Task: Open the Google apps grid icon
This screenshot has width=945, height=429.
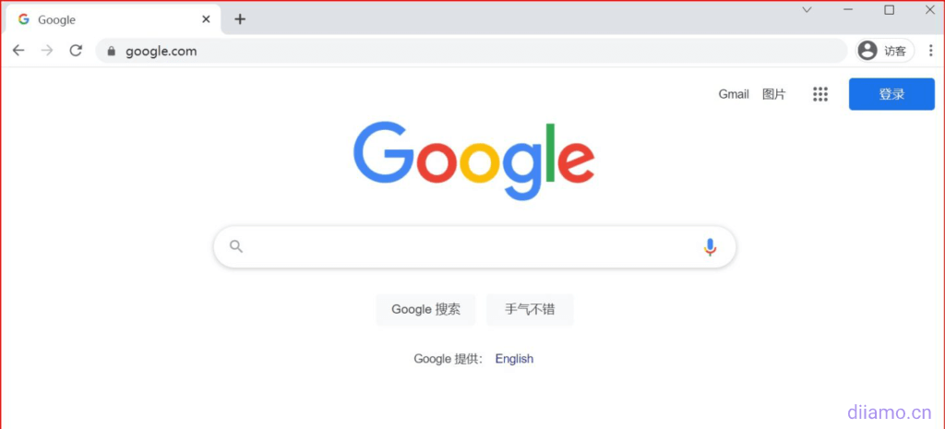Action: click(820, 94)
